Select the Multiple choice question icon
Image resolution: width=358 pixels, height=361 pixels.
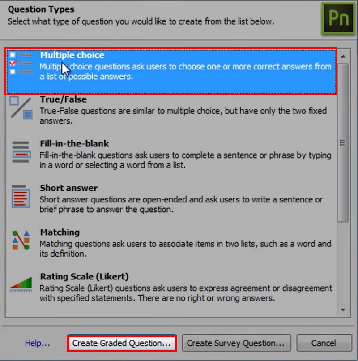(21, 63)
